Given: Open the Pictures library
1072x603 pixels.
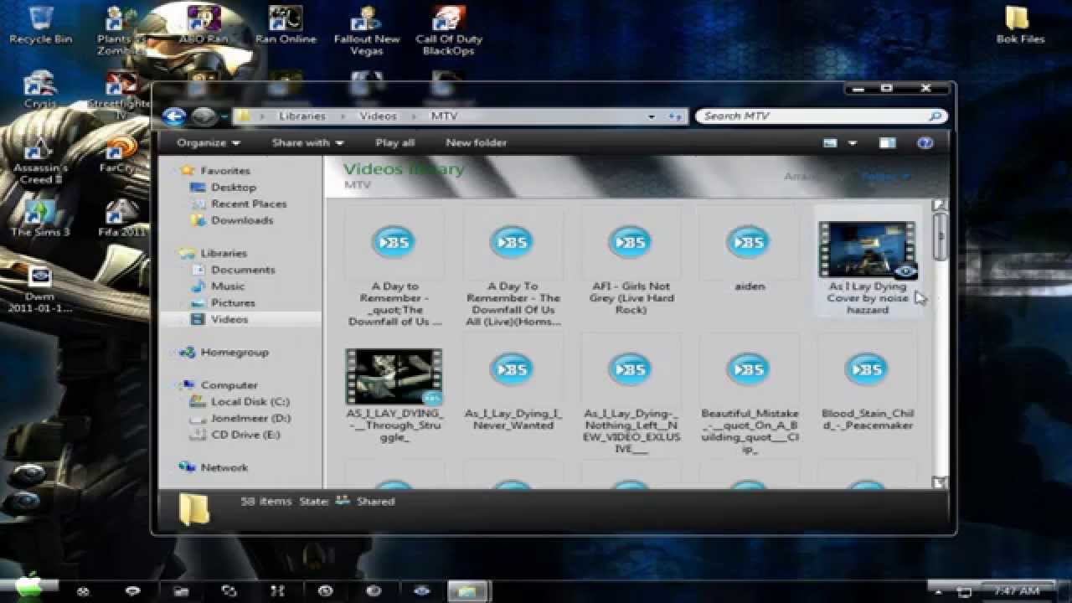Looking at the screenshot, I should click(x=223, y=302).
